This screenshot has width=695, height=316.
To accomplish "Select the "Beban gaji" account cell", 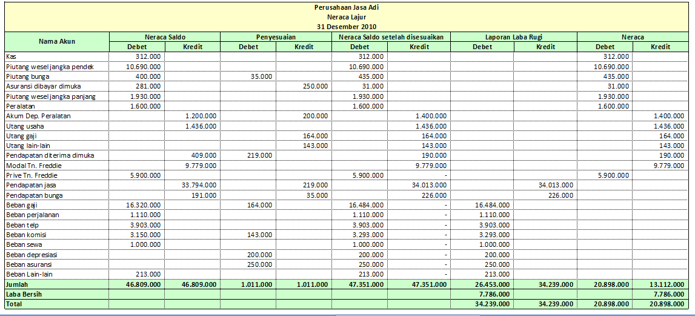I will (57, 205).
